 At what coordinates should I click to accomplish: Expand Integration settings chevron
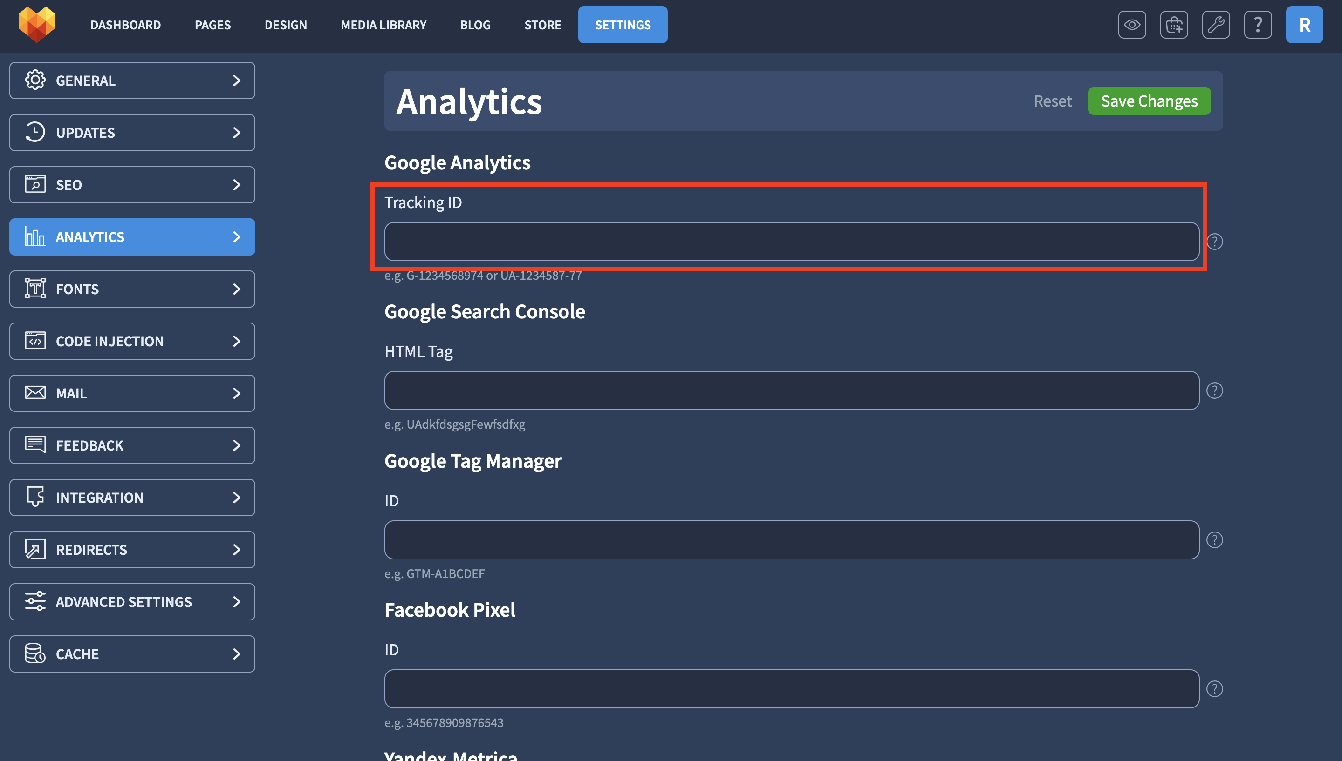pyautogui.click(x=237, y=498)
